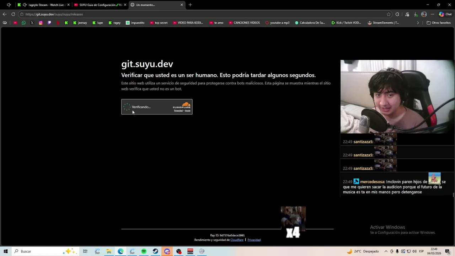Open Twitch bookmark icon
The image size is (455, 256).
(49, 23)
